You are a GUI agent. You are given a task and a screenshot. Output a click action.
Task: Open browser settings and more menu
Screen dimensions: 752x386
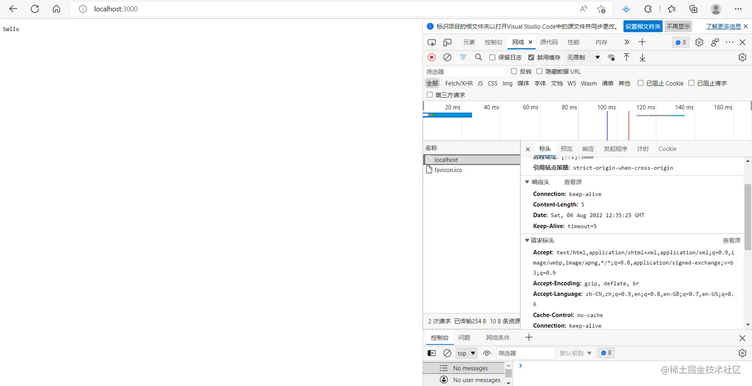click(738, 9)
